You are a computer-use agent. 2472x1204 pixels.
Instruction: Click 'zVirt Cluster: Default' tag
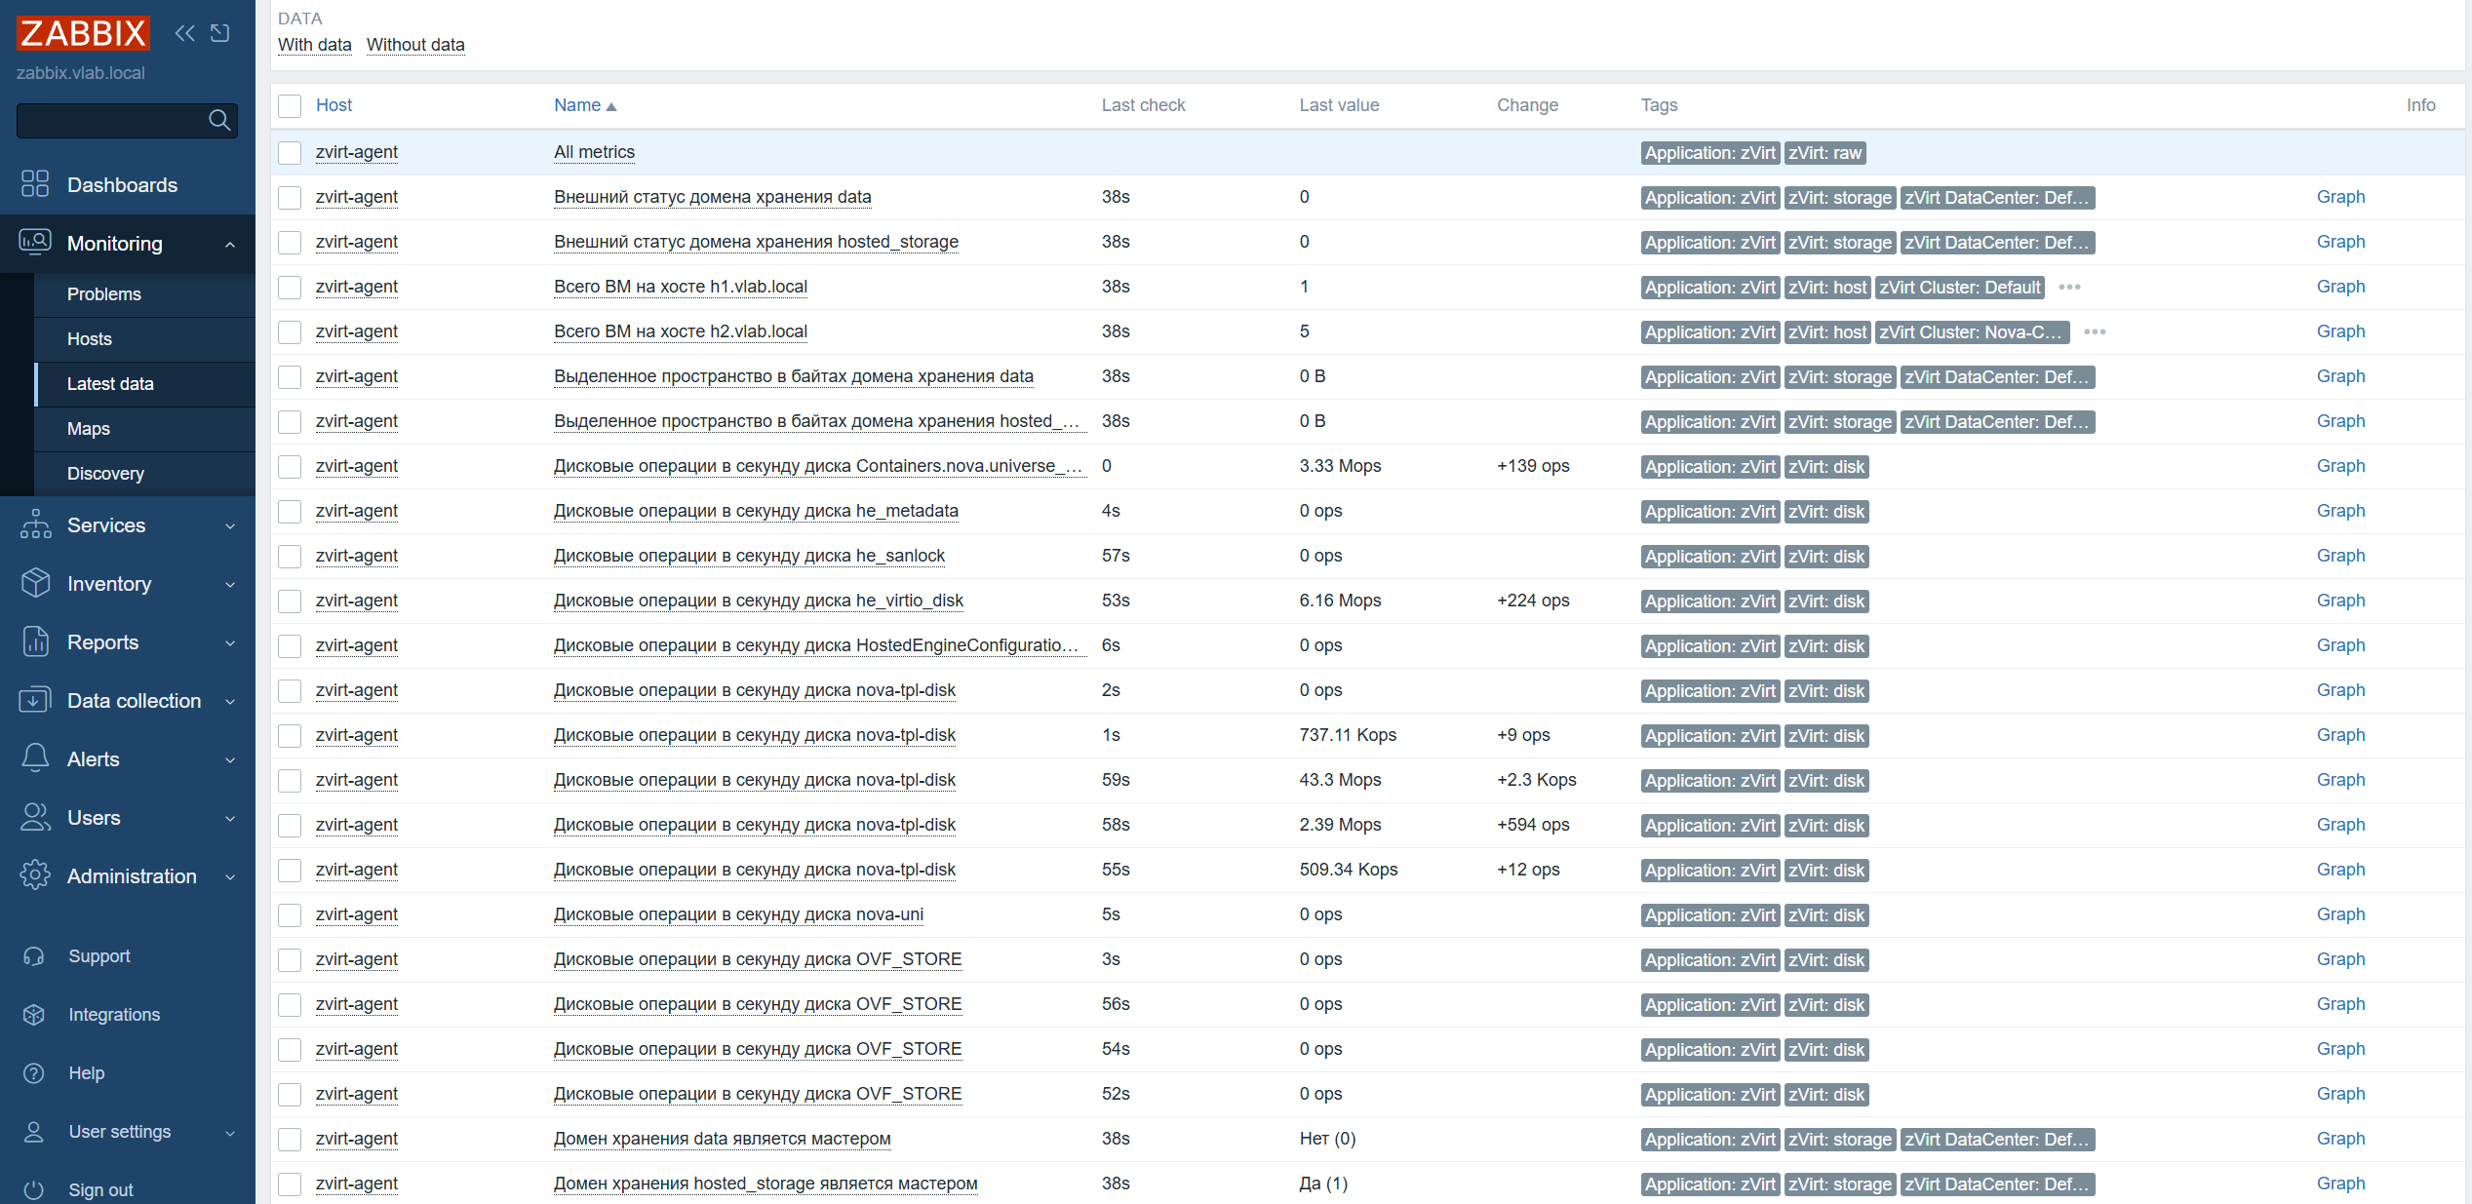tap(1960, 288)
